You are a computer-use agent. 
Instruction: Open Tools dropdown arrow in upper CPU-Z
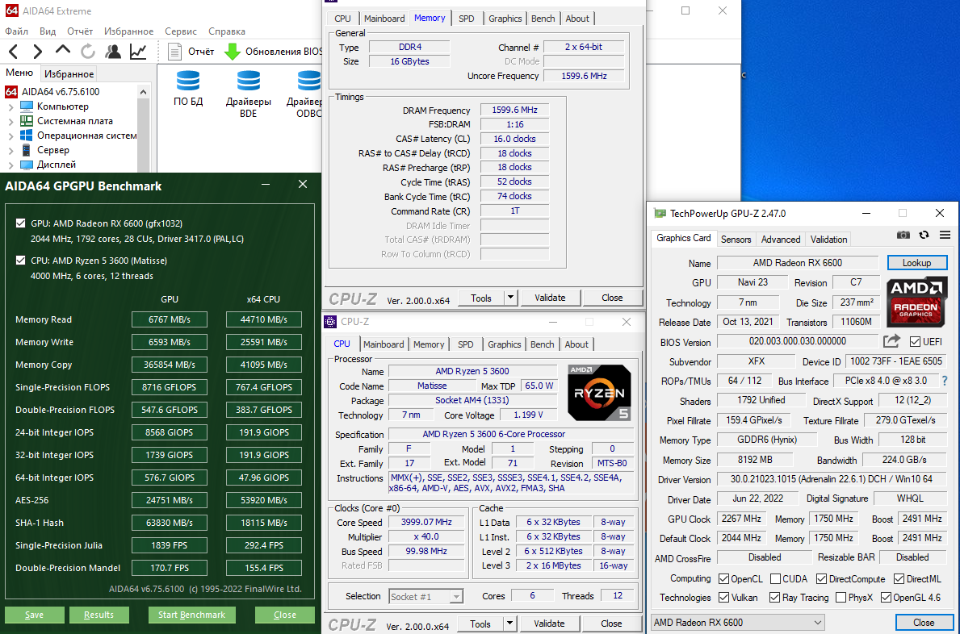[510, 298]
